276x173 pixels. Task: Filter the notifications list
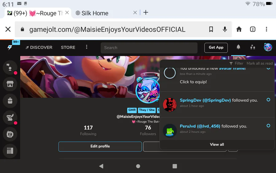(236, 63)
